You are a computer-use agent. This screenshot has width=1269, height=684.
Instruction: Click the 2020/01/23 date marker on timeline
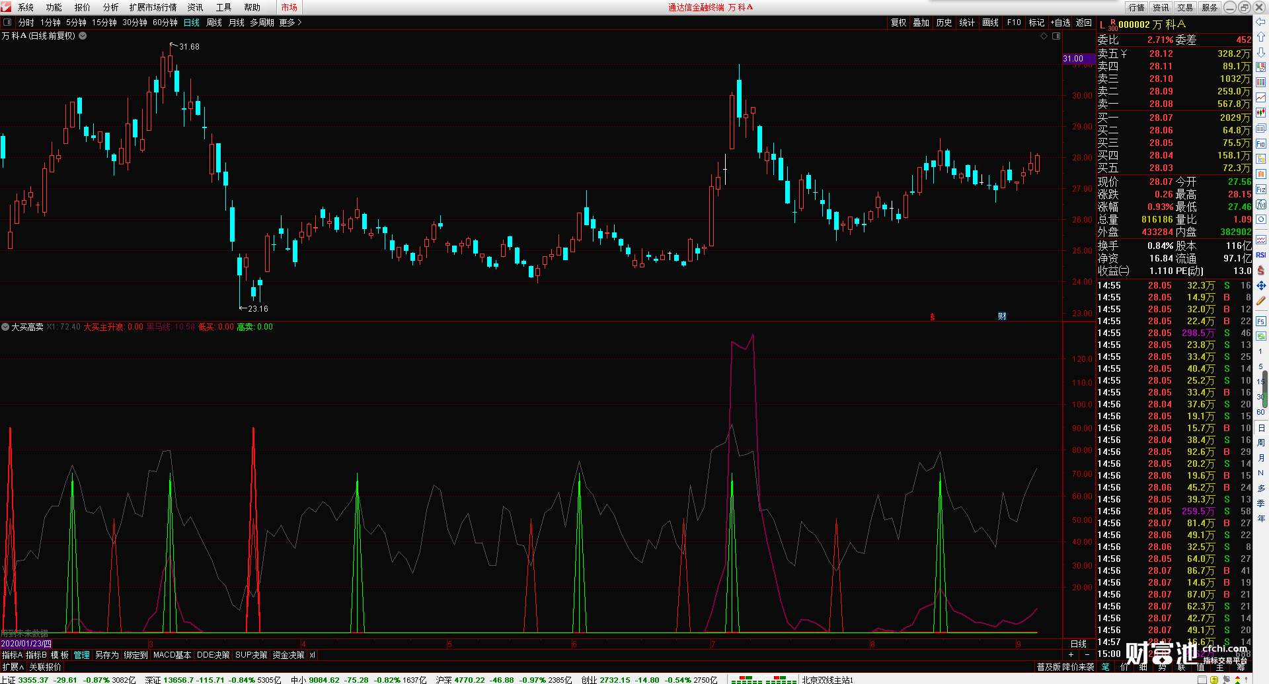pos(26,644)
